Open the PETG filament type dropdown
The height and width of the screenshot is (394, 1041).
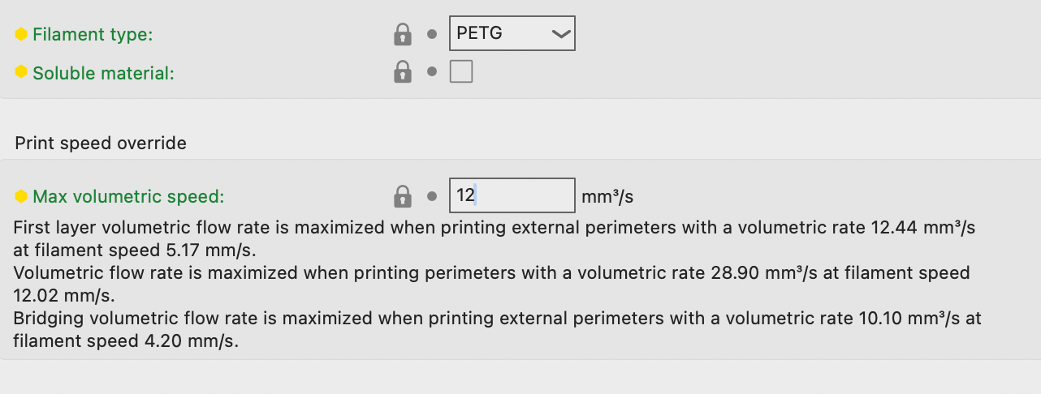512,34
